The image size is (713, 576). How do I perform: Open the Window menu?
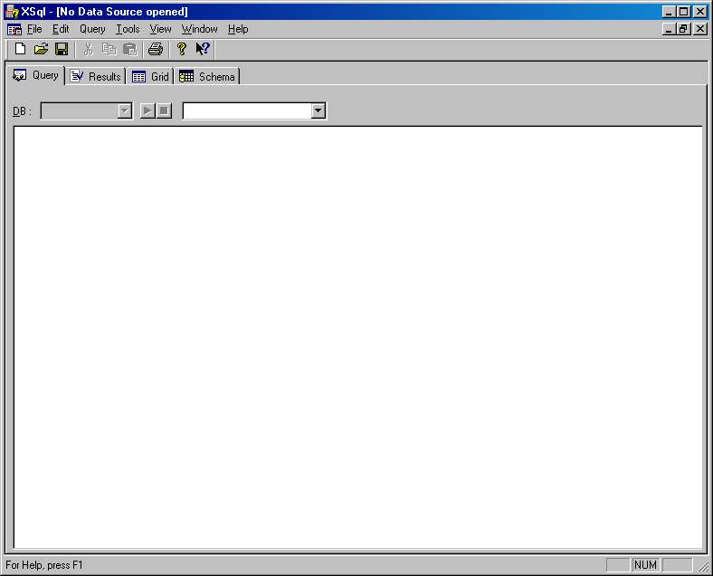(200, 29)
